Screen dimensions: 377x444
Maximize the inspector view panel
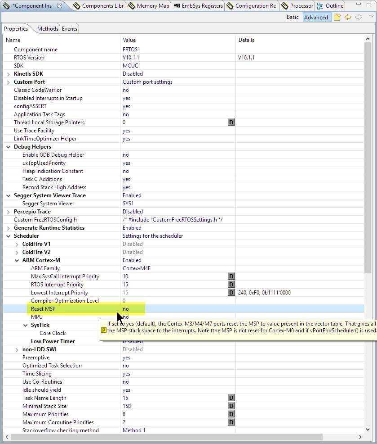[369, 5]
